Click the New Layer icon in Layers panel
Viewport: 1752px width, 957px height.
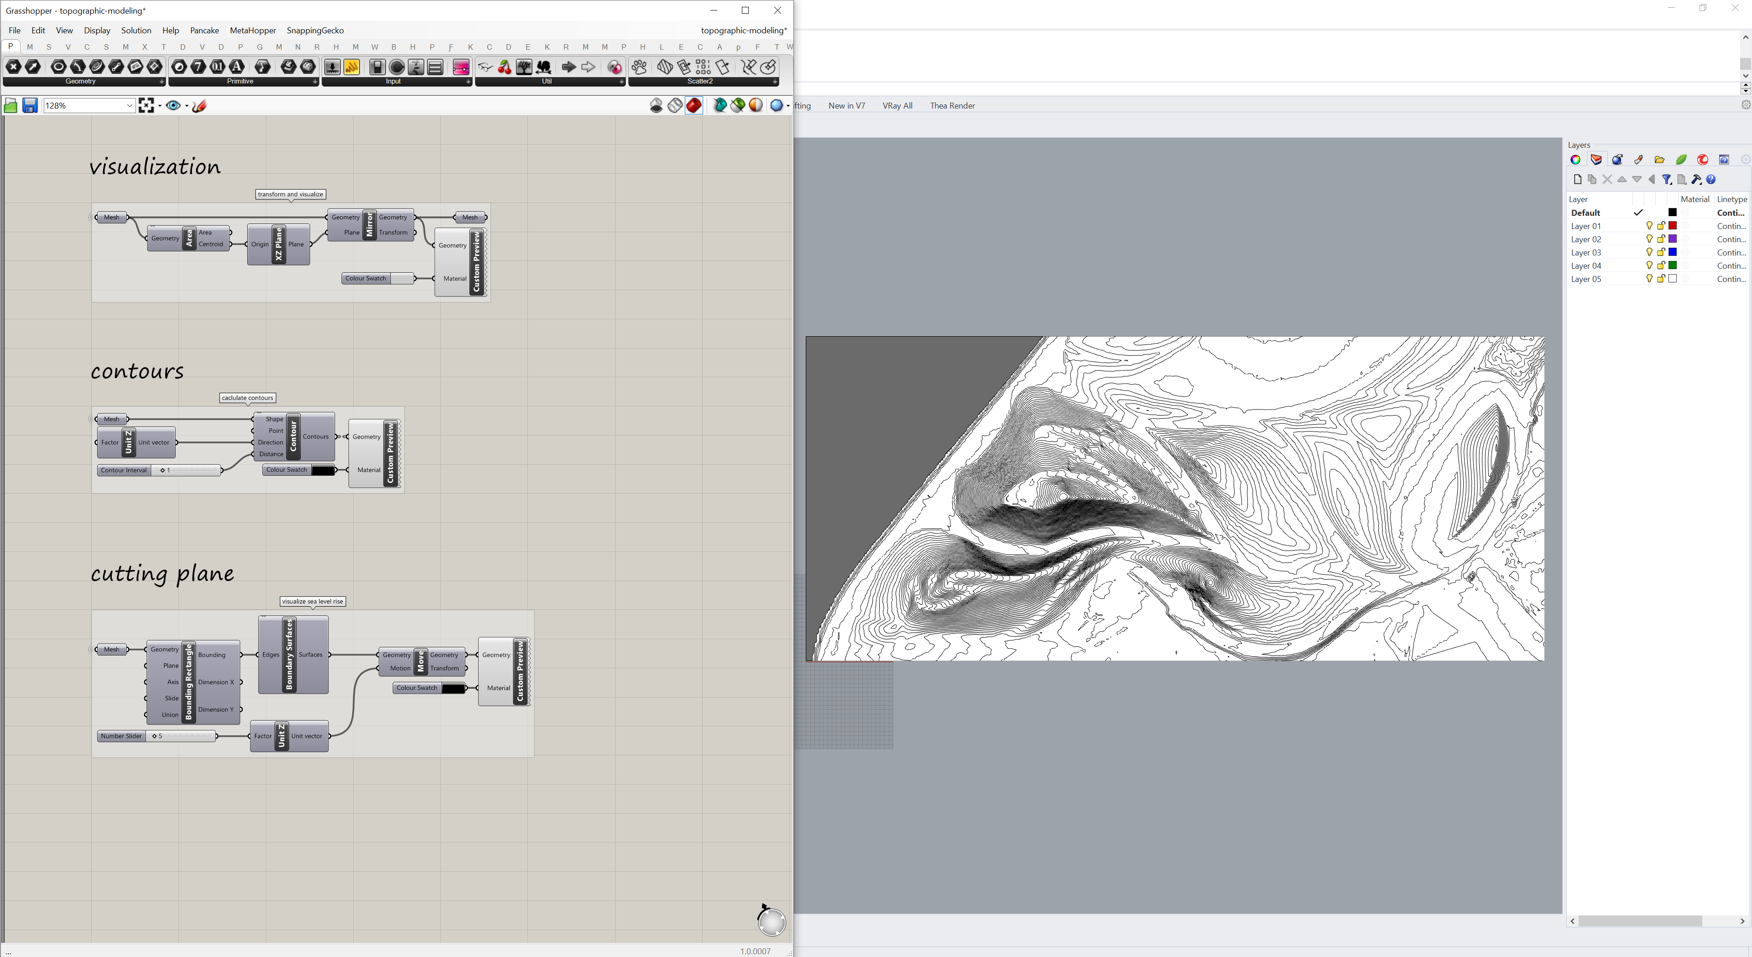click(x=1577, y=180)
